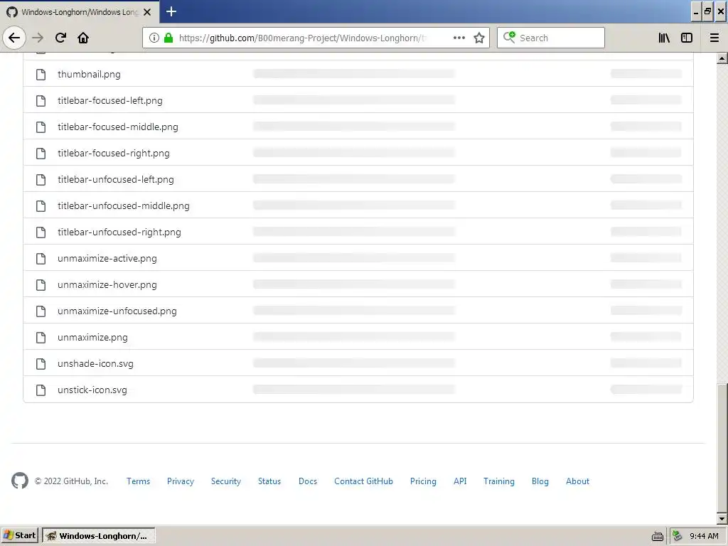Click the scrollbar down arrow
The height and width of the screenshot is (546, 728).
722,518
